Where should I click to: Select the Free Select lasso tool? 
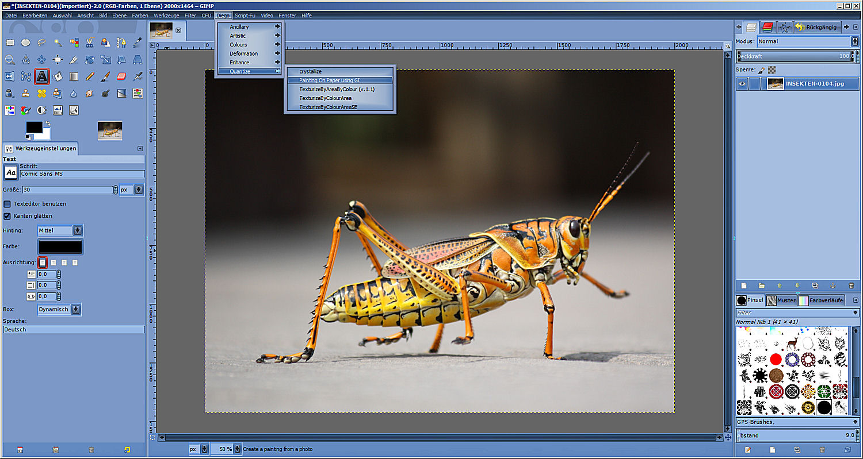click(x=41, y=43)
